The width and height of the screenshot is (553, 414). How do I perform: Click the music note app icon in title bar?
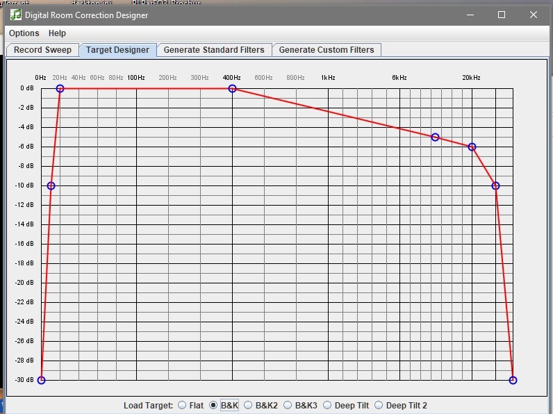[x=16, y=15]
